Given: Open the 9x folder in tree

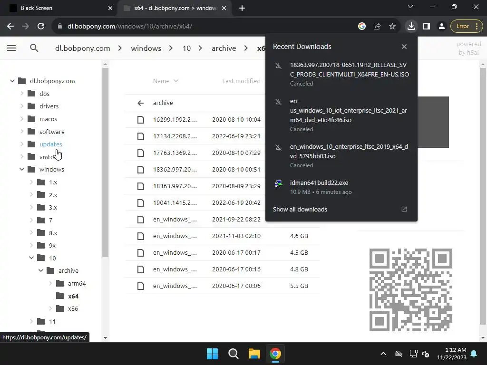Looking at the screenshot, I should pyautogui.click(x=52, y=246).
